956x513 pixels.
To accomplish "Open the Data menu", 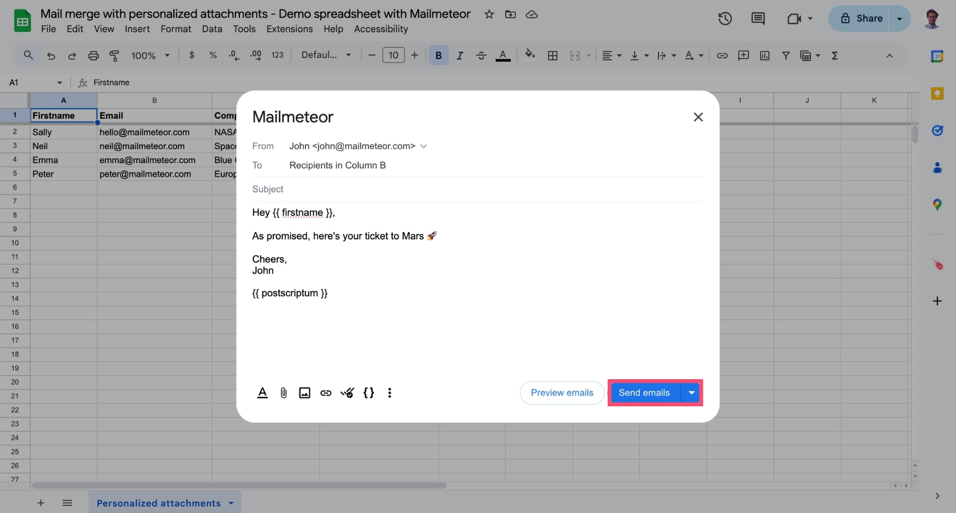I will 212,29.
